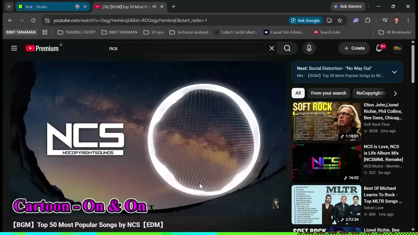Open the Casual Site Admin bookmark
Screen dimensions: 418x235
pos(284,32)
